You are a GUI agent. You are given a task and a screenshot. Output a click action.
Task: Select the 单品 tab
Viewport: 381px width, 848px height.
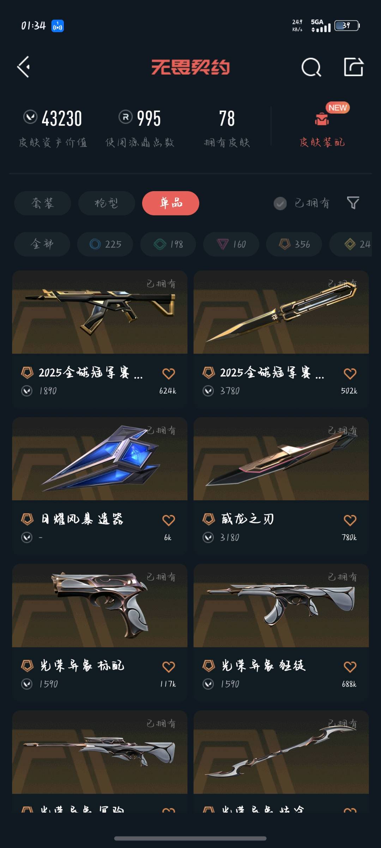point(171,203)
